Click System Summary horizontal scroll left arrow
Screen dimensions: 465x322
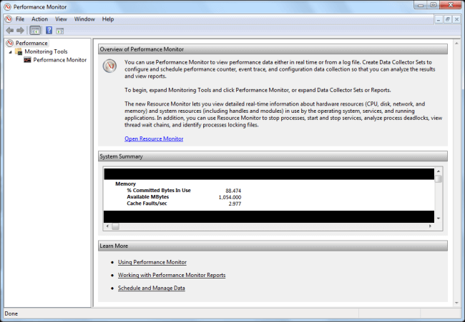click(x=107, y=226)
